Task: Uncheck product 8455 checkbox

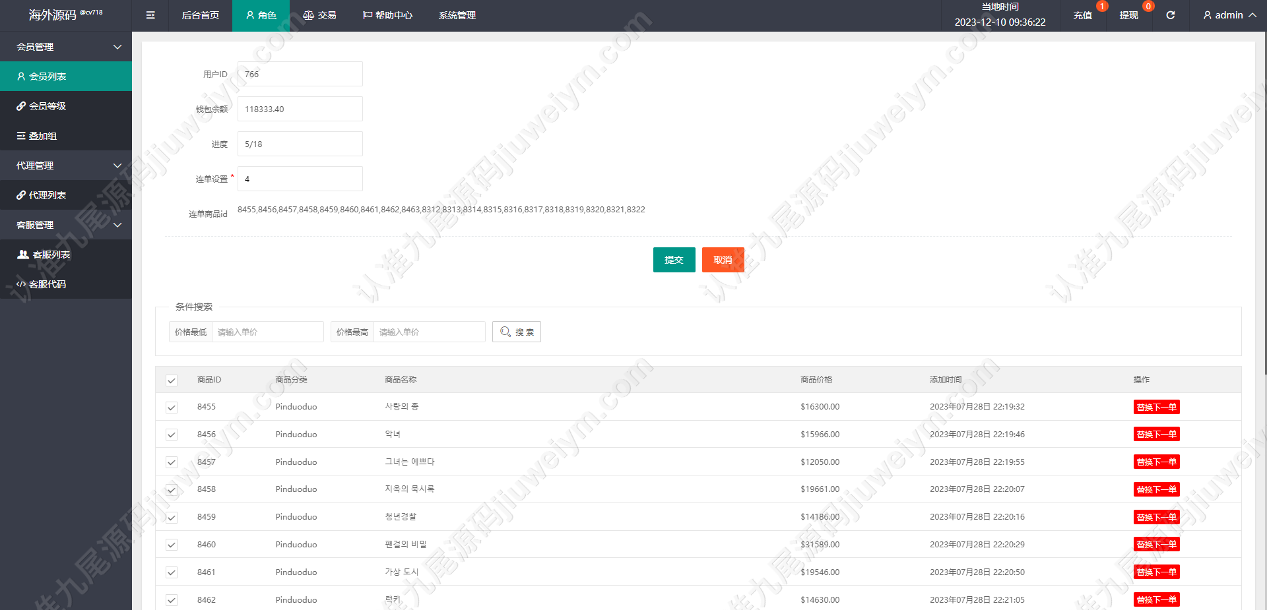Action: click(172, 408)
